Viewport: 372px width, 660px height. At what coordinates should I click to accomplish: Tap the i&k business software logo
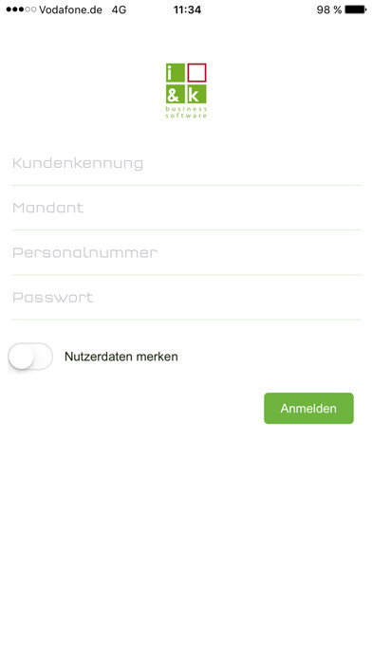point(186,90)
